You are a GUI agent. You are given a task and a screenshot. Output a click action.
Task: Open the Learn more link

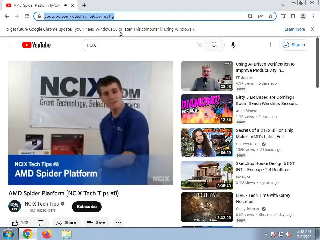point(295,29)
